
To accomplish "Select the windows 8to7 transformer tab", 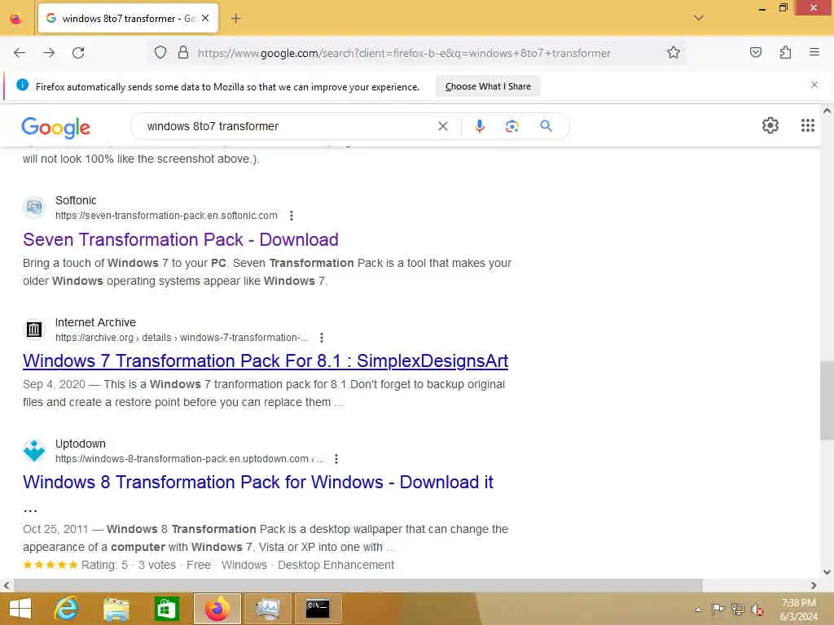I will pos(128,19).
